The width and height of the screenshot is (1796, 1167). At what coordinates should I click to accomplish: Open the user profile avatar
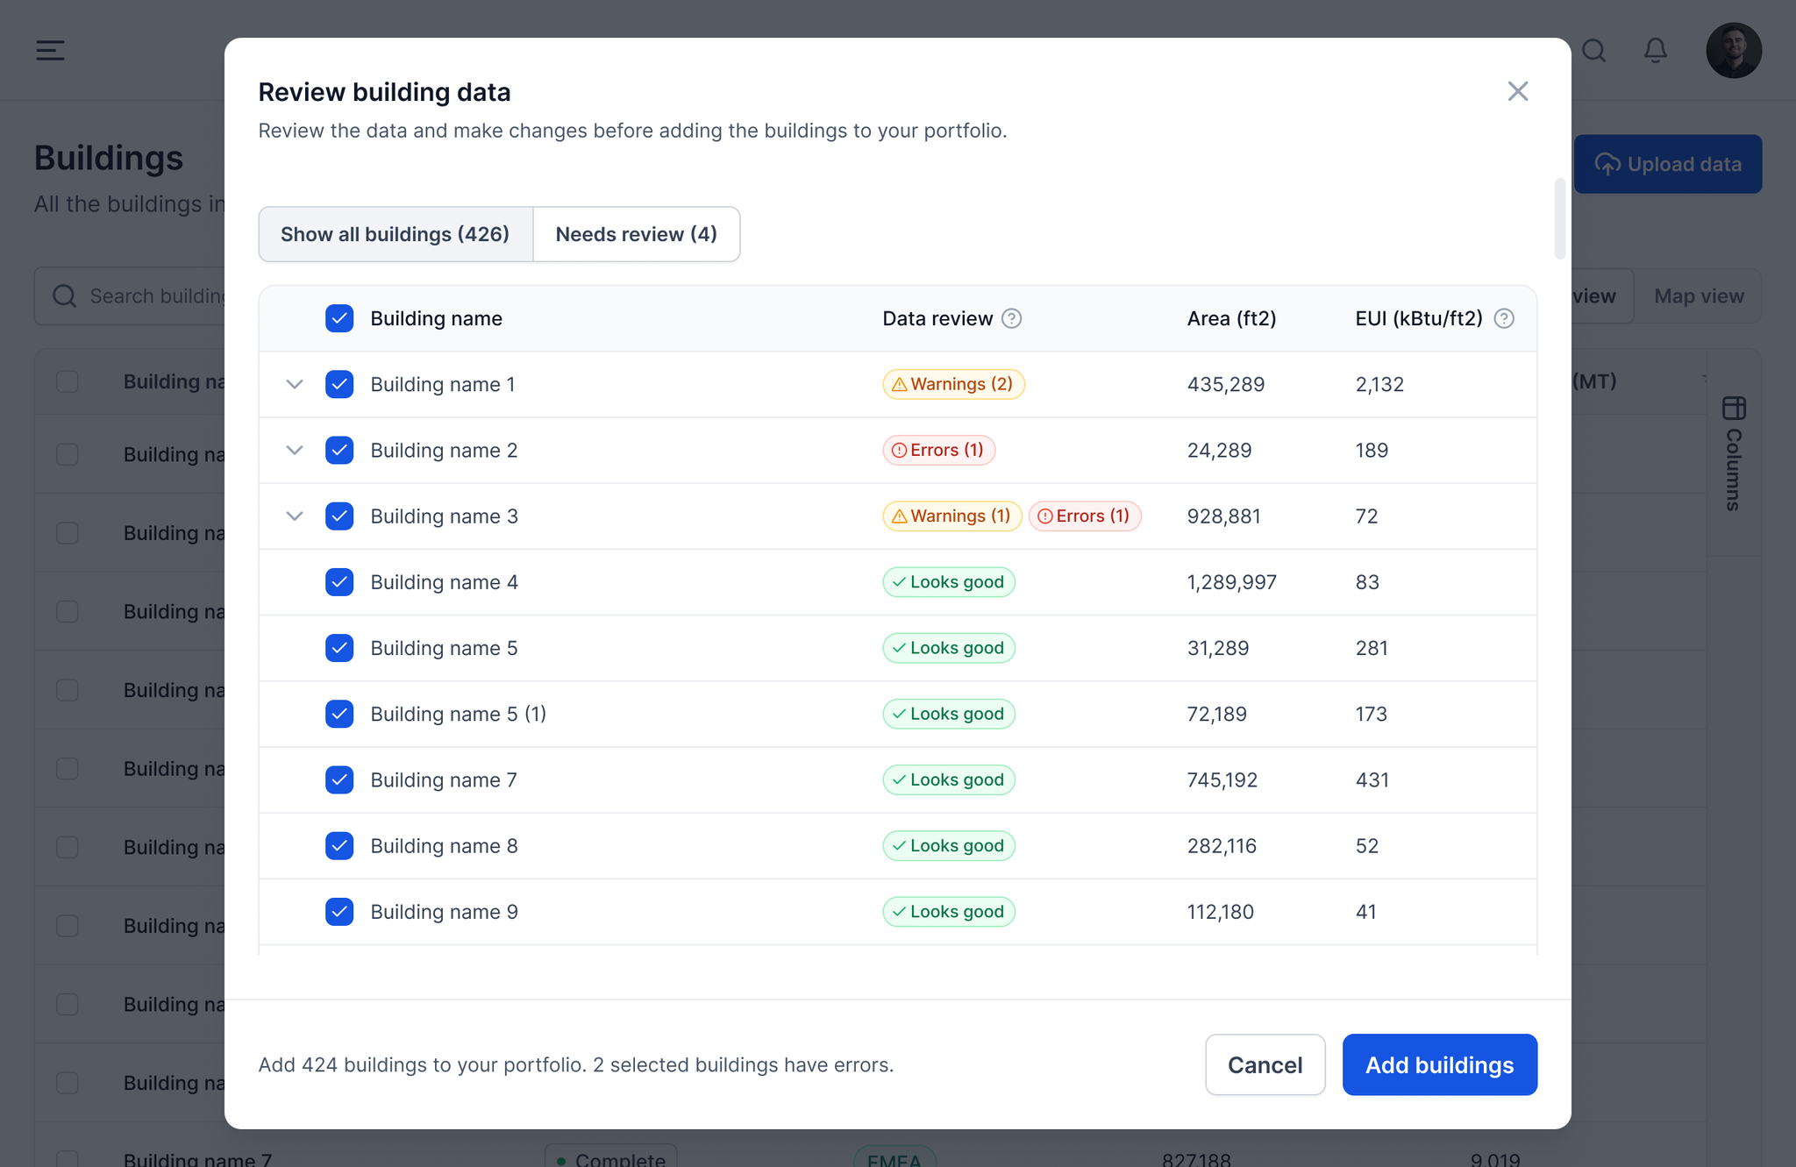pyautogui.click(x=1733, y=50)
